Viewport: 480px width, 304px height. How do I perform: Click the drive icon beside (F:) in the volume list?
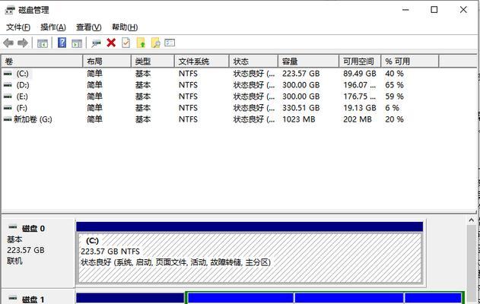[x=8, y=108]
